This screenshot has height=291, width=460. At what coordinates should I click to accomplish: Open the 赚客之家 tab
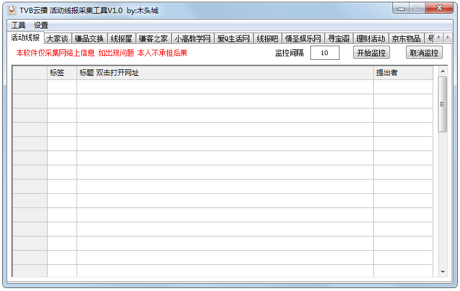point(153,39)
